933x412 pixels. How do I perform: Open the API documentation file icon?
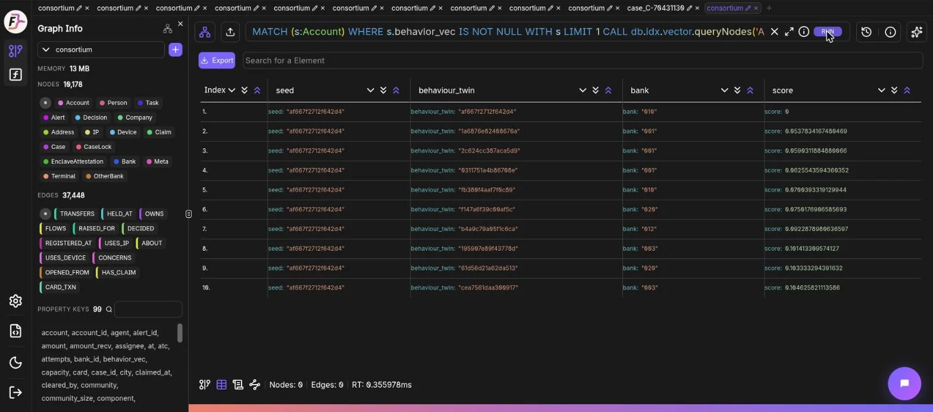15,331
